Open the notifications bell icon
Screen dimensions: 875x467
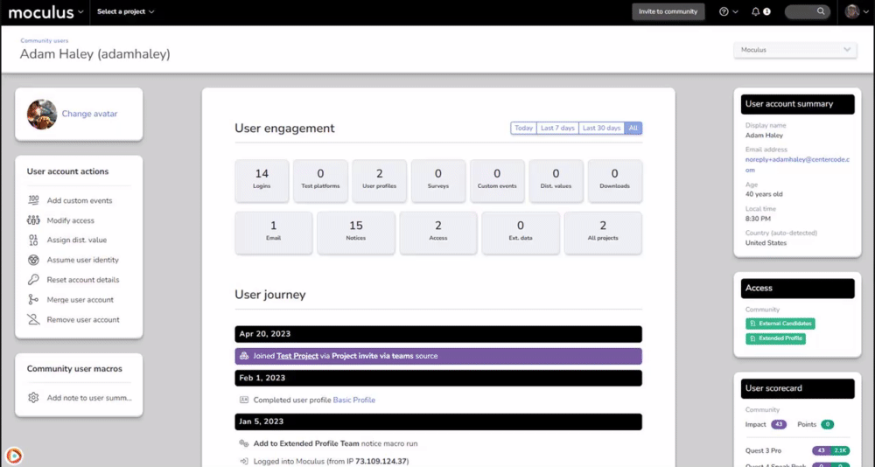[756, 11]
